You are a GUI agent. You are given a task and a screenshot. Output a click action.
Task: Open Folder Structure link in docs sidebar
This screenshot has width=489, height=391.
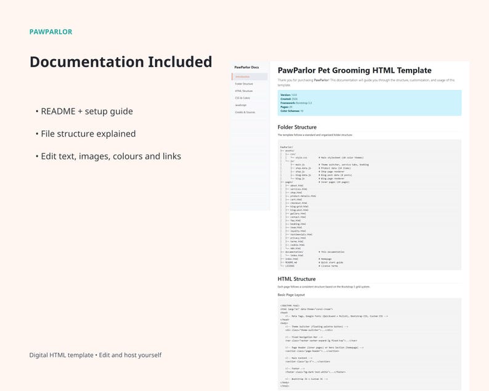pos(244,84)
